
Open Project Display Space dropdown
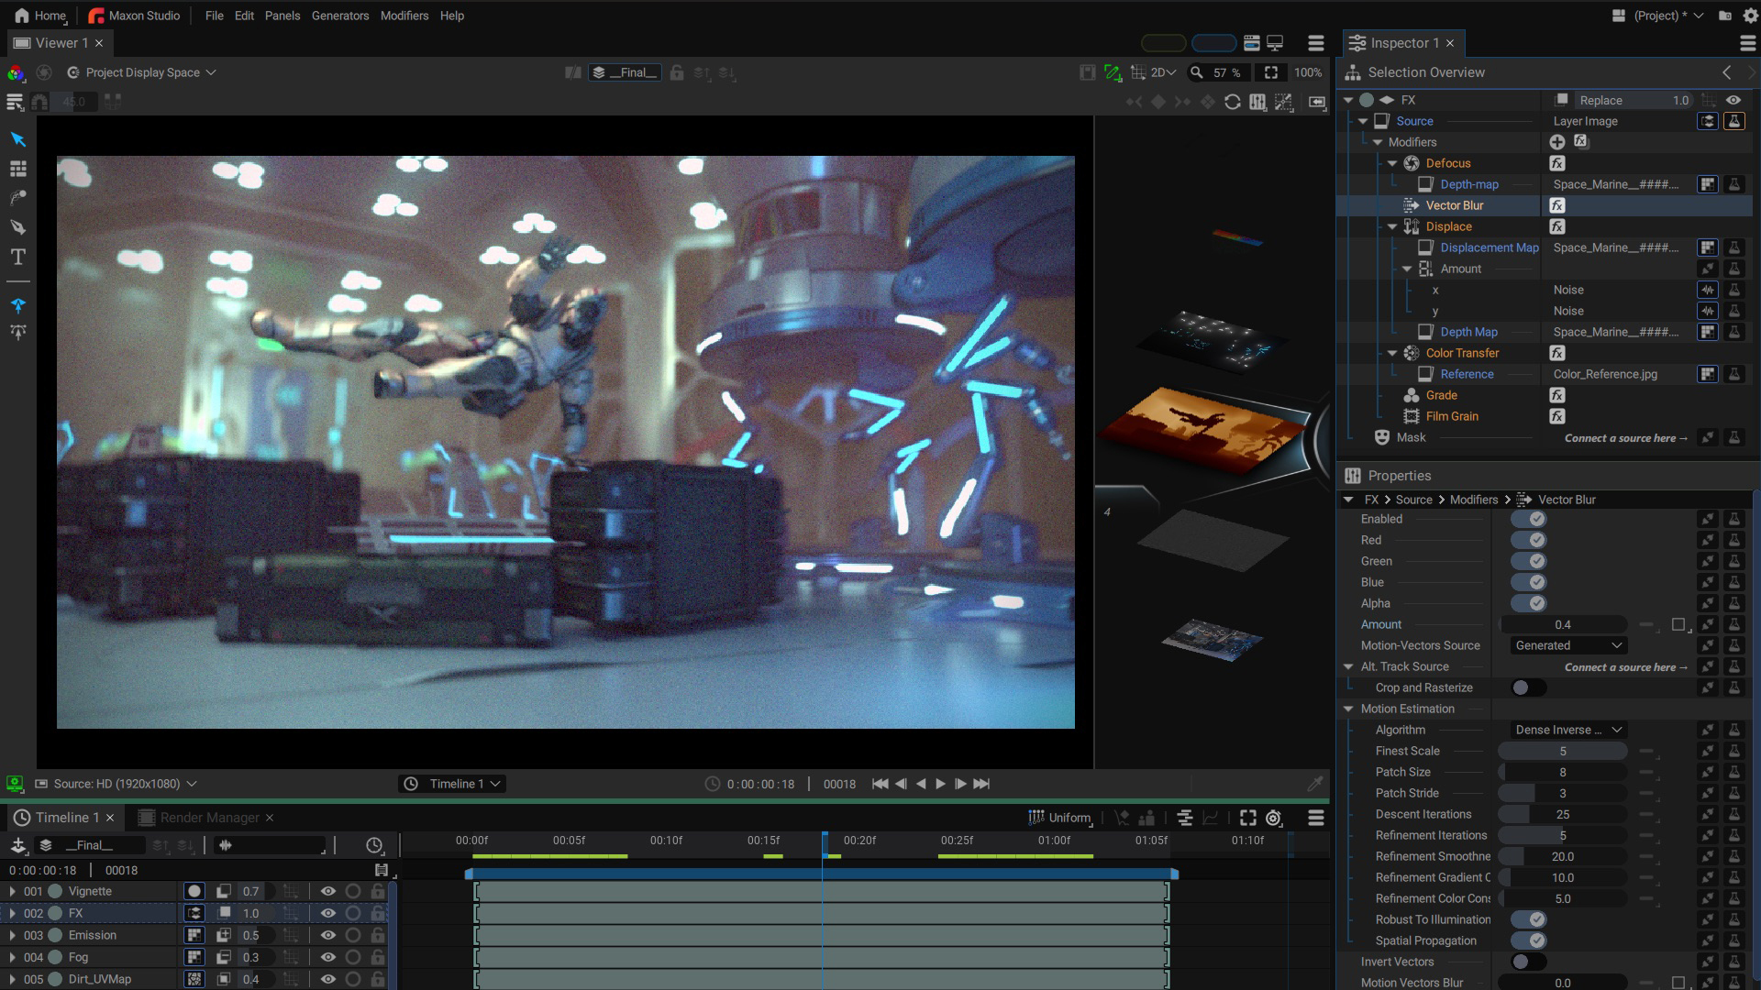pos(142,72)
